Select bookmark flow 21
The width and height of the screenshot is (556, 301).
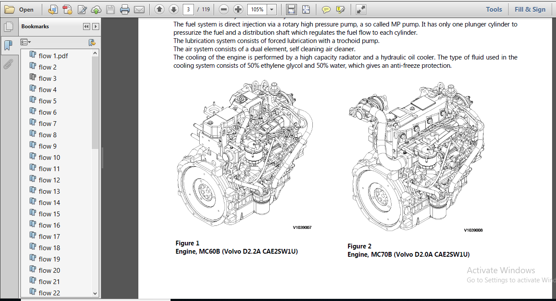pos(49,281)
